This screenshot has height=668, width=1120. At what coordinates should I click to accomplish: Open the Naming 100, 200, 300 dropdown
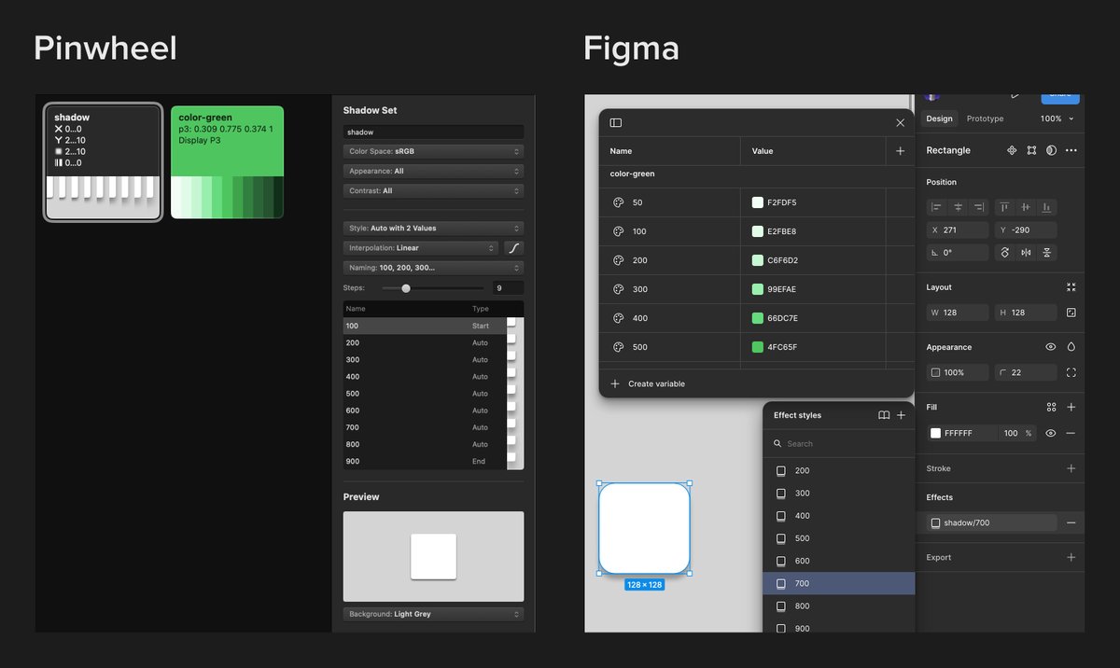tap(433, 268)
